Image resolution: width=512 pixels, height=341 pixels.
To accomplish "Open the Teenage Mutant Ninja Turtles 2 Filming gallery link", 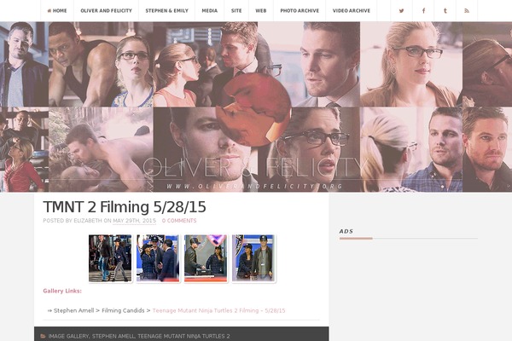I will [218, 310].
